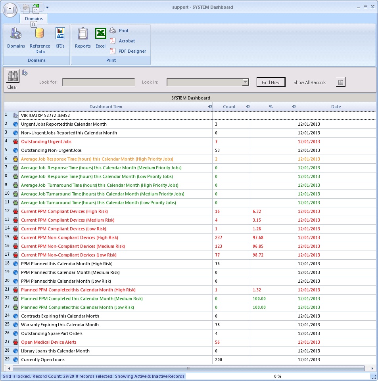Screen dimensions: 378x381
Task: Open Reports from the Print group
Action: click(83, 34)
